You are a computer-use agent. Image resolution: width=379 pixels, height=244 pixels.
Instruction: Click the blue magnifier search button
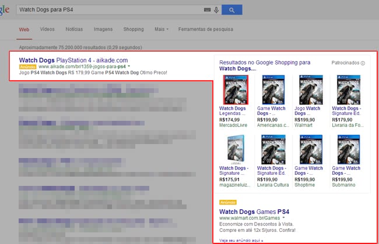(232, 10)
